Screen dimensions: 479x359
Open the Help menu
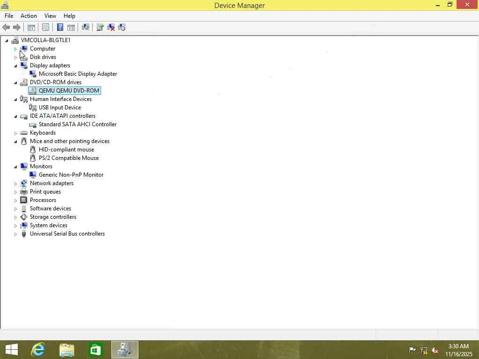69,16
